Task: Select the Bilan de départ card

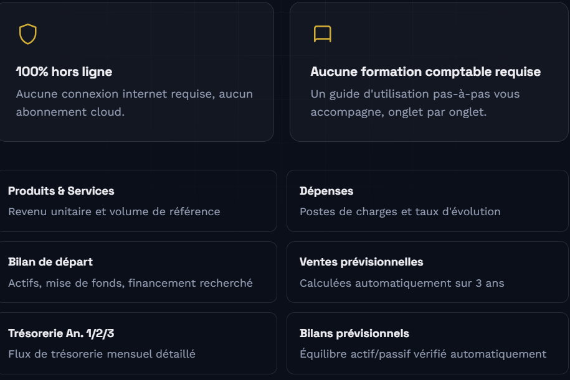Action: 136,272
